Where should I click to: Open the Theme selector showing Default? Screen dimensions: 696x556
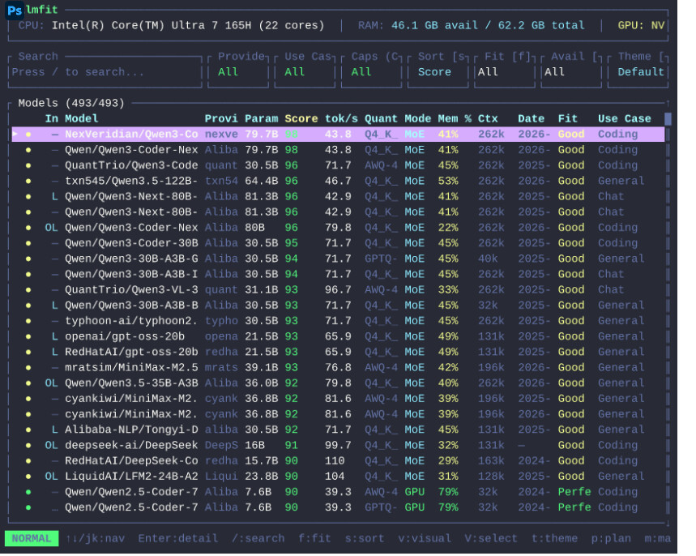[x=638, y=72]
